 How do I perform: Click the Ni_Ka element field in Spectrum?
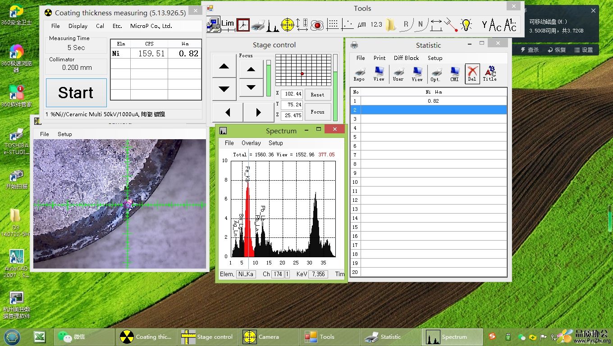[x=246, y=274]
